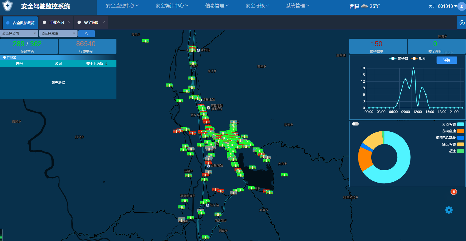Click the 安全排名 panel heading
This screenshot has height=241, width=466.
(x=9, y=58)
